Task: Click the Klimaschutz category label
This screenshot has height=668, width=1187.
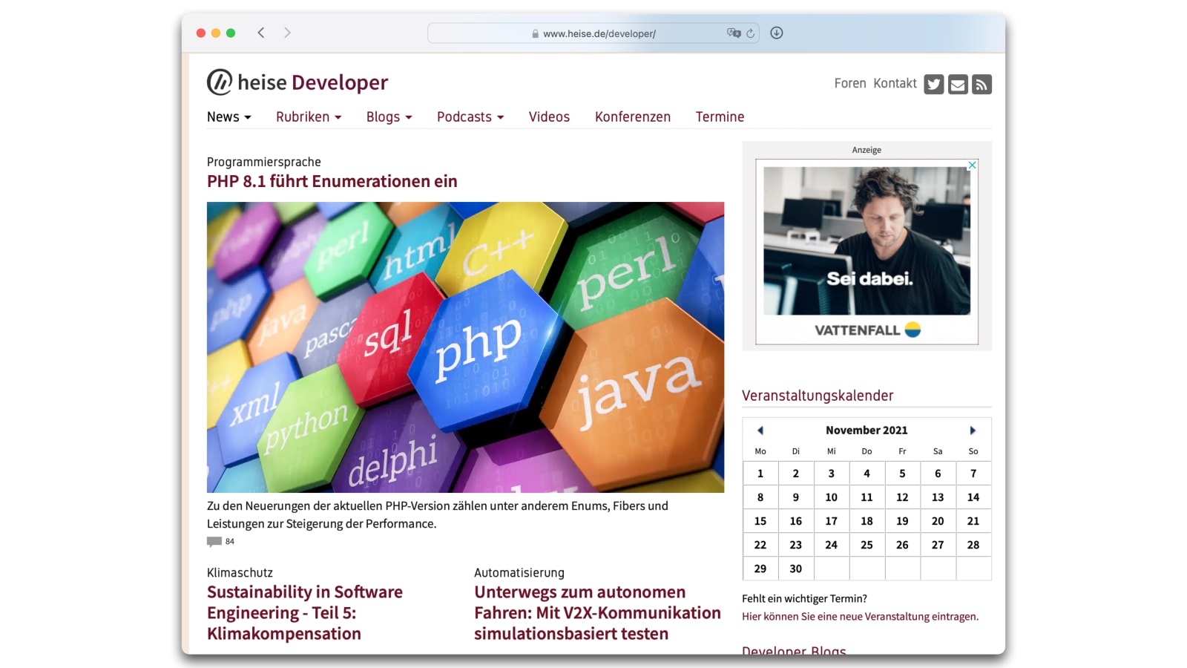Action: pos(240,573)
